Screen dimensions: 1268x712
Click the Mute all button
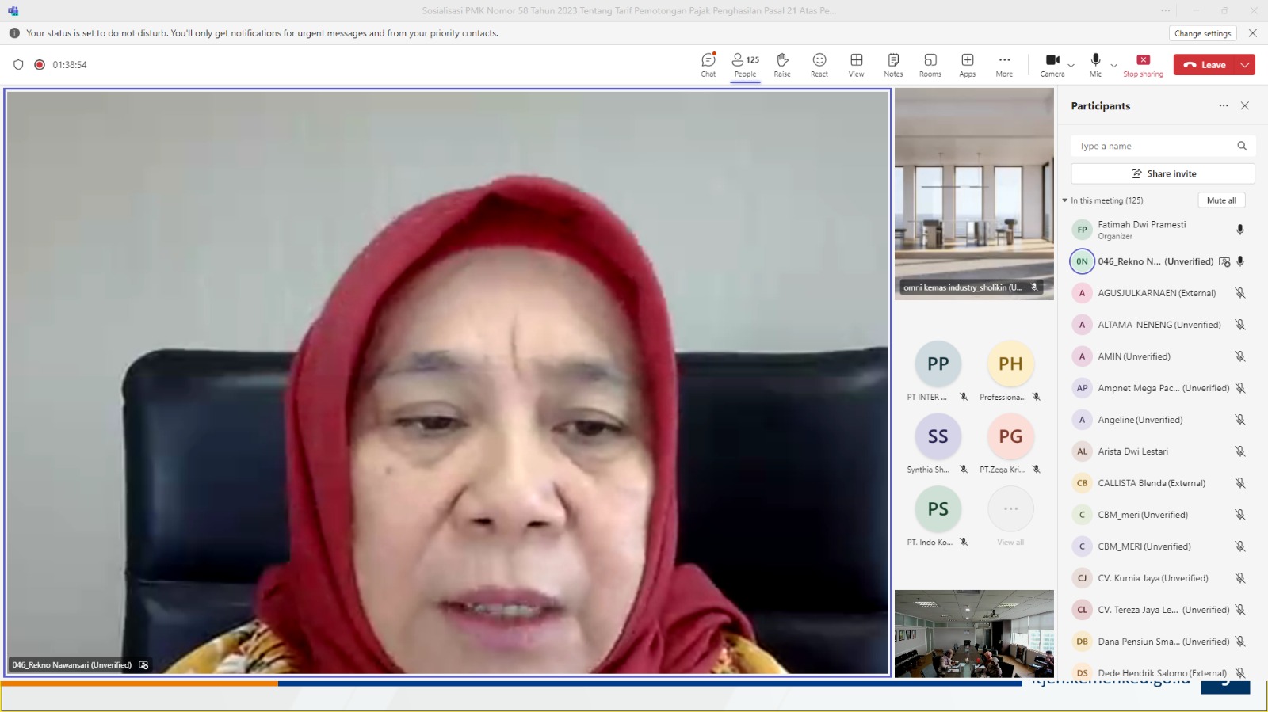[x=1221, y=200]
